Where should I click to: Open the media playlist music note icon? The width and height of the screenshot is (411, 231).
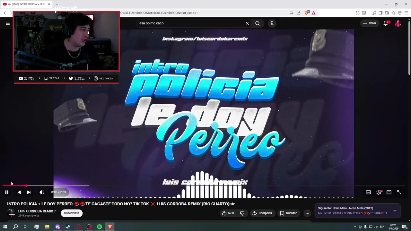(374, 13)
